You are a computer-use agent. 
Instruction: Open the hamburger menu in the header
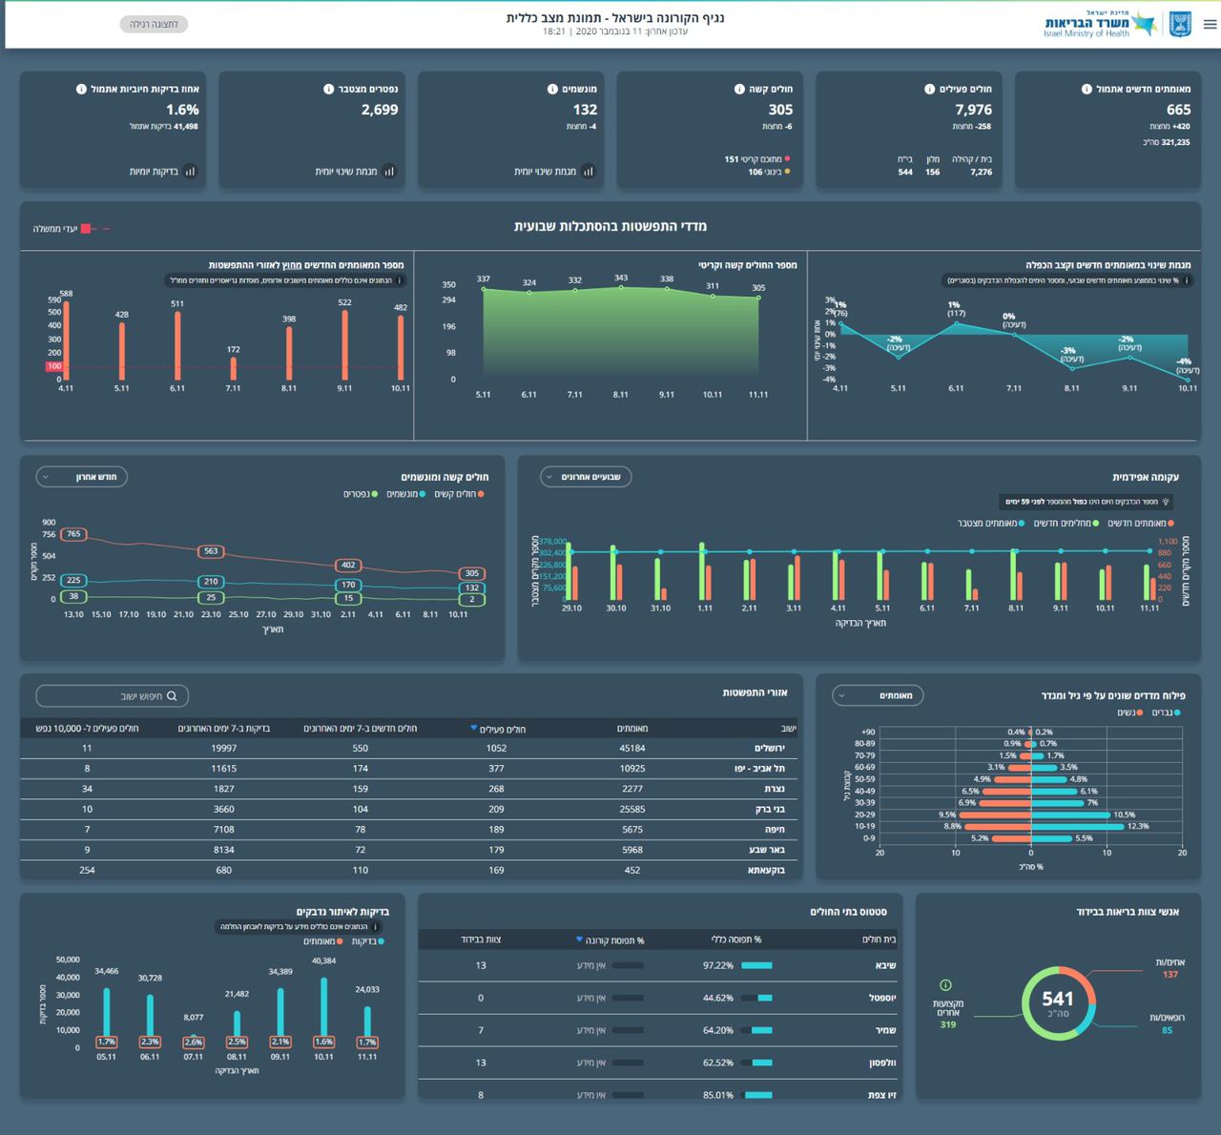(1210, 25)
